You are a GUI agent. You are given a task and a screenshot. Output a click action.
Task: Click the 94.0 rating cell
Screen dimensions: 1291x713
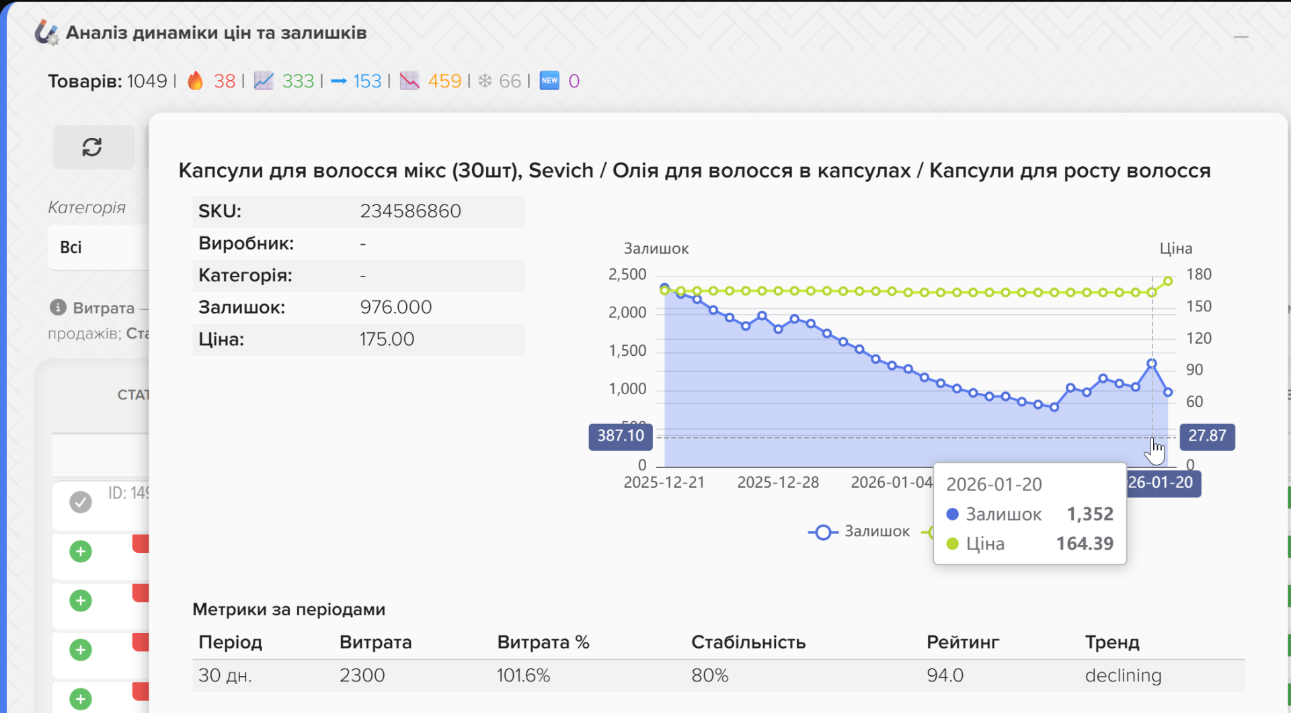[x=945, y=675]
